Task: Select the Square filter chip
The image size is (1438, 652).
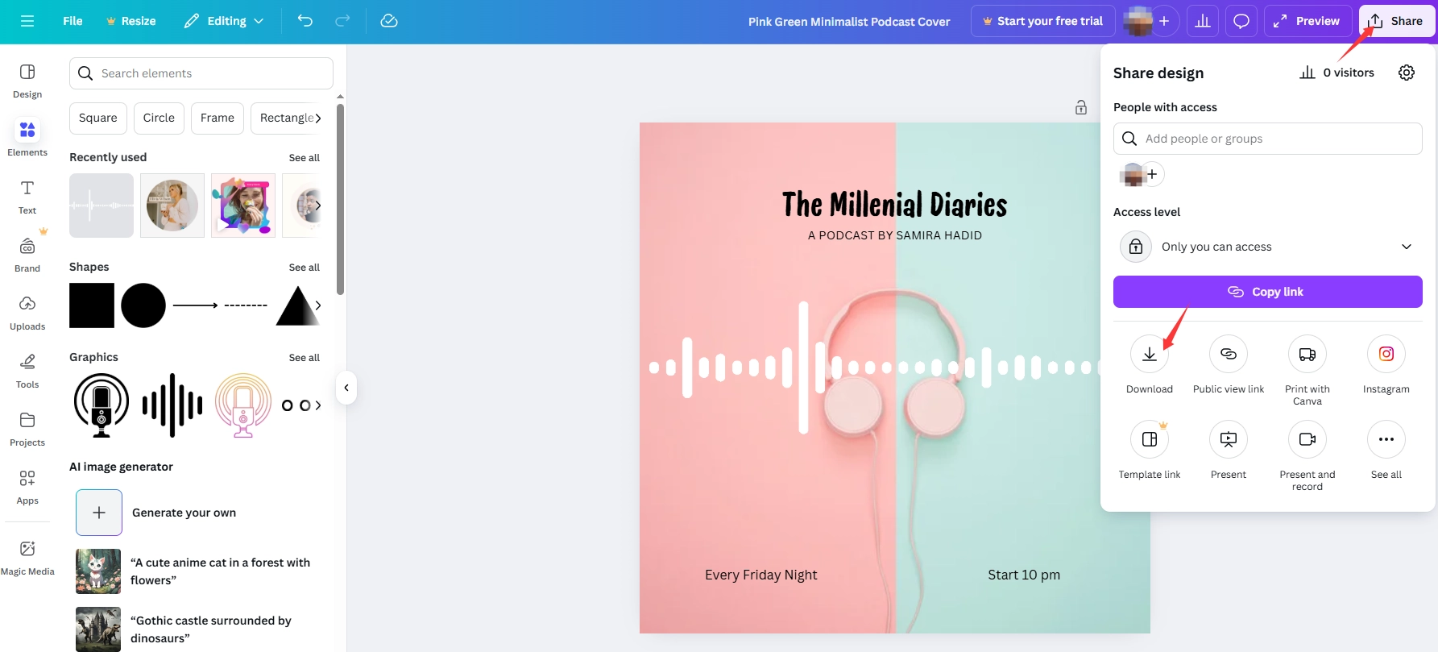Action: (x=98, y=118)
